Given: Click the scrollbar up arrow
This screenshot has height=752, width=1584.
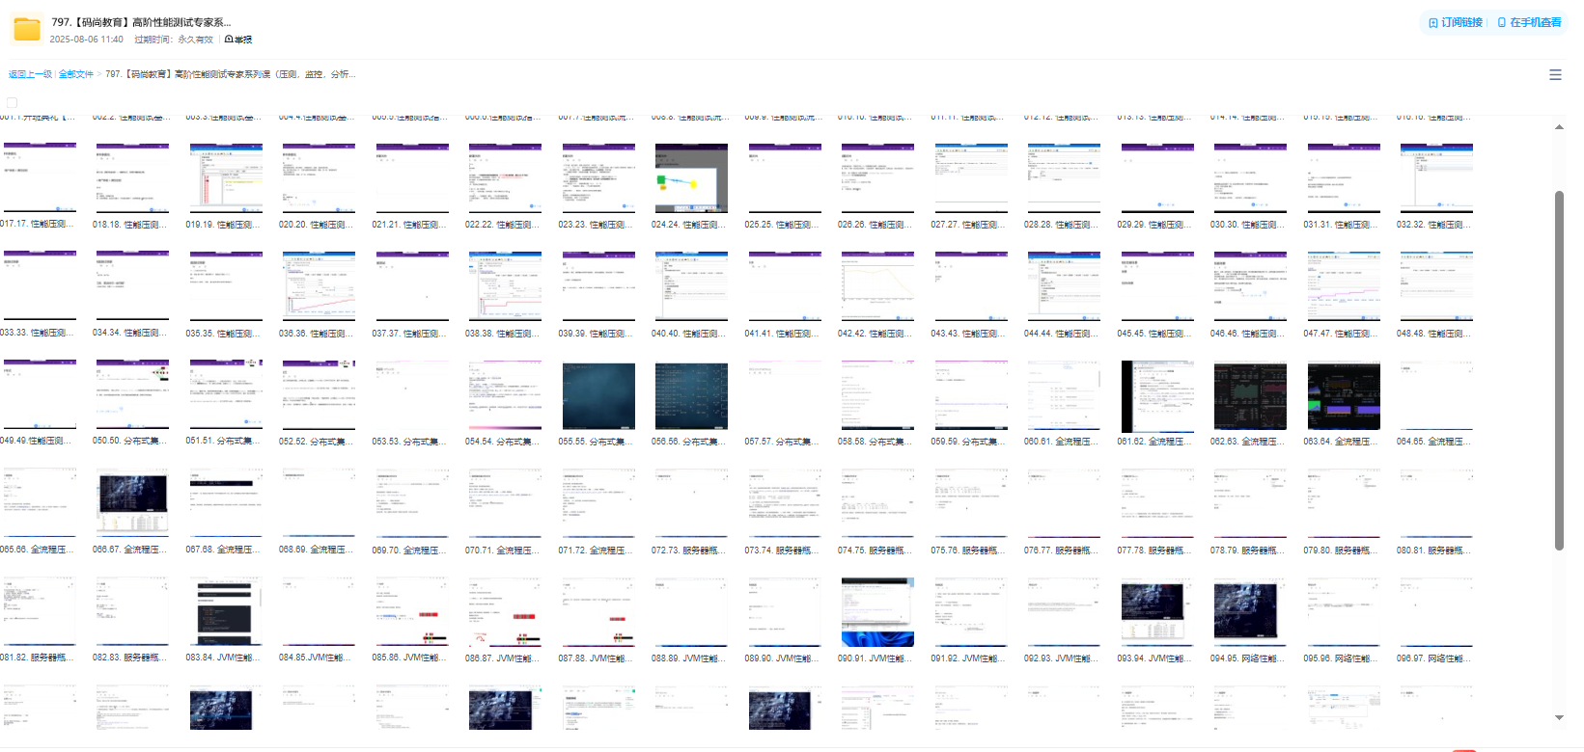Looking at the screenshot, I should click(1559, 127).
